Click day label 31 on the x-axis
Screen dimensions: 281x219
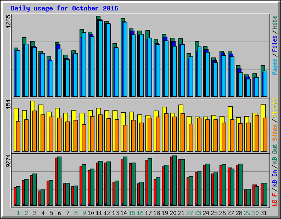coord(263,213)
